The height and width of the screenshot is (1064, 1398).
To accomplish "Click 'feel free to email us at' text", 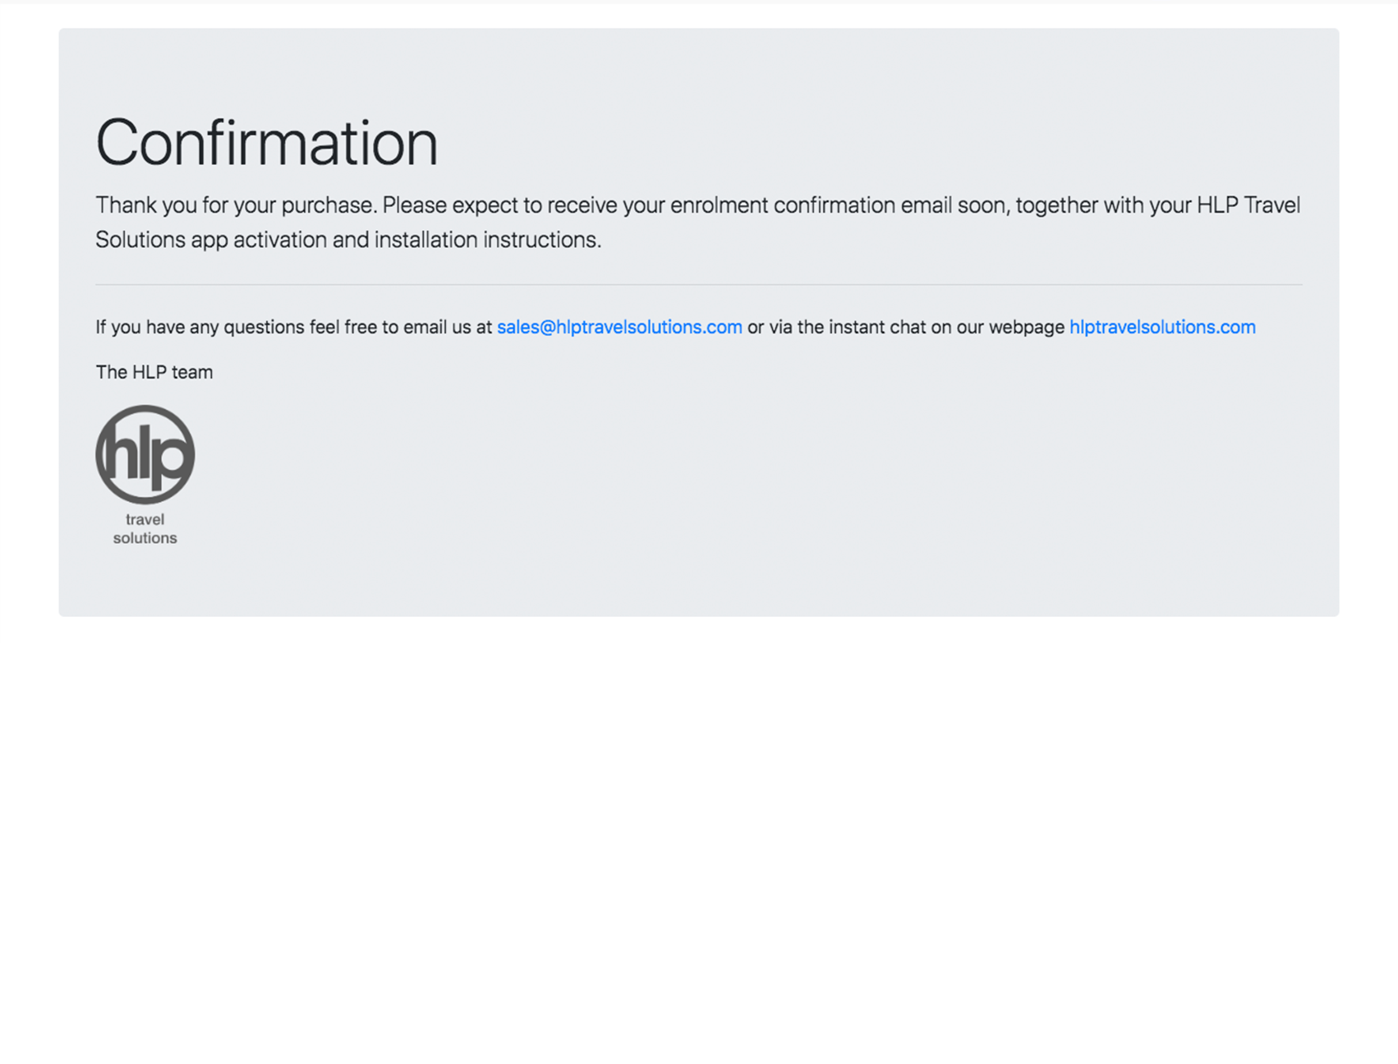I will (x=401, y=327).
